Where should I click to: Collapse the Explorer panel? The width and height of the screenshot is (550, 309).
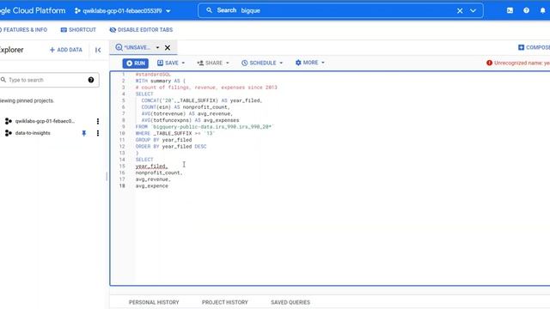(x=98, y=50)
